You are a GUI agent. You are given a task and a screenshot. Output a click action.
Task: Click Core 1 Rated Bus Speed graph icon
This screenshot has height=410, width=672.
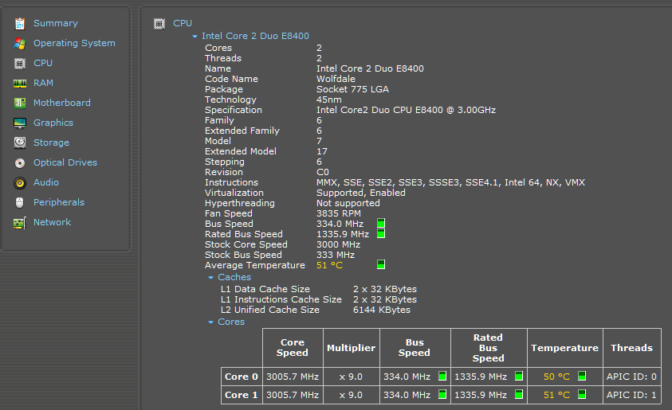[x=519, y=394]
